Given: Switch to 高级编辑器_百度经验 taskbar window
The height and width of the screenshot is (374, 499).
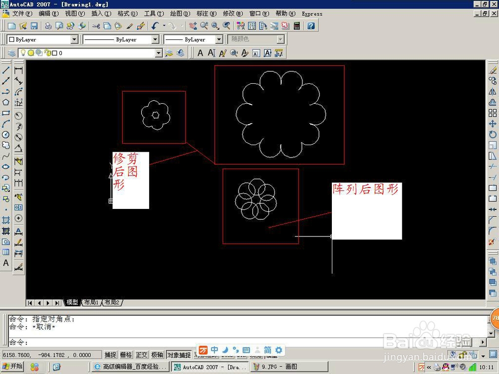Looking at the screenshot, I should [130, 367].
